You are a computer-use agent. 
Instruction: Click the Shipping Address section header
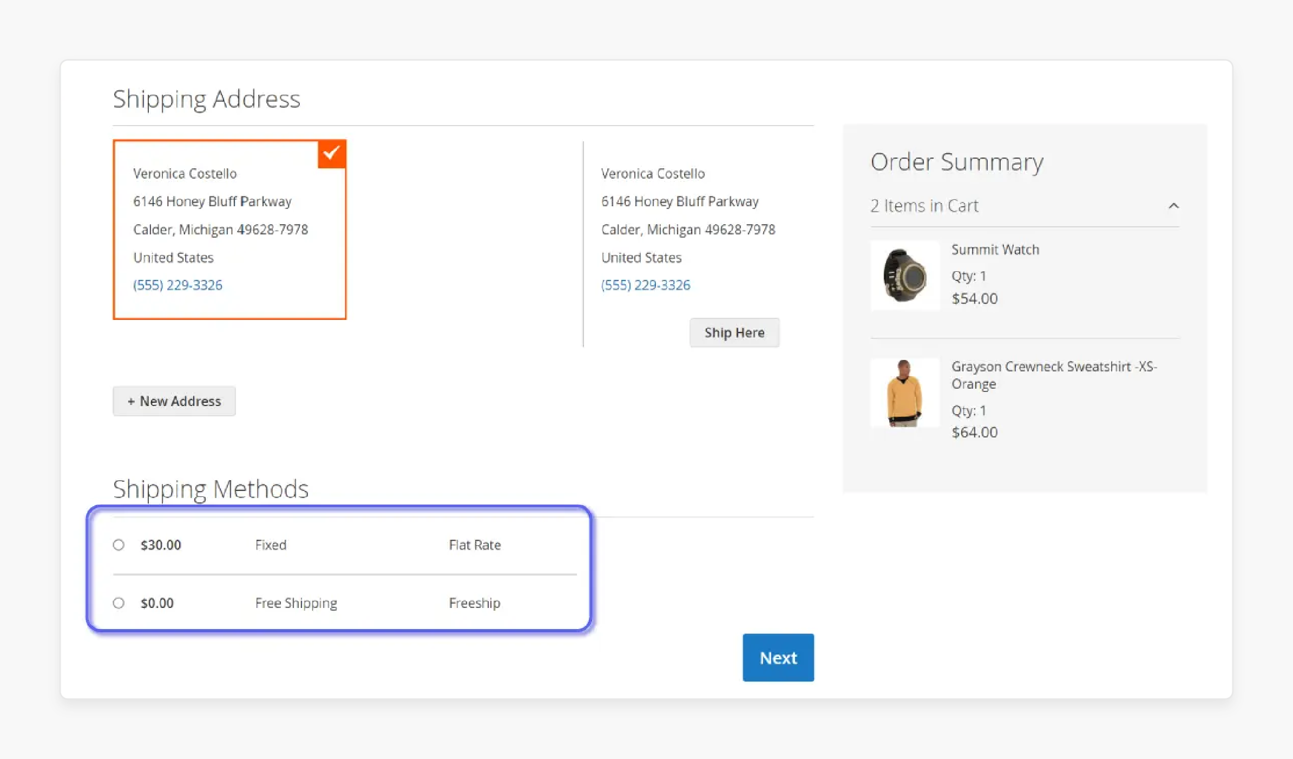[206, 97]
